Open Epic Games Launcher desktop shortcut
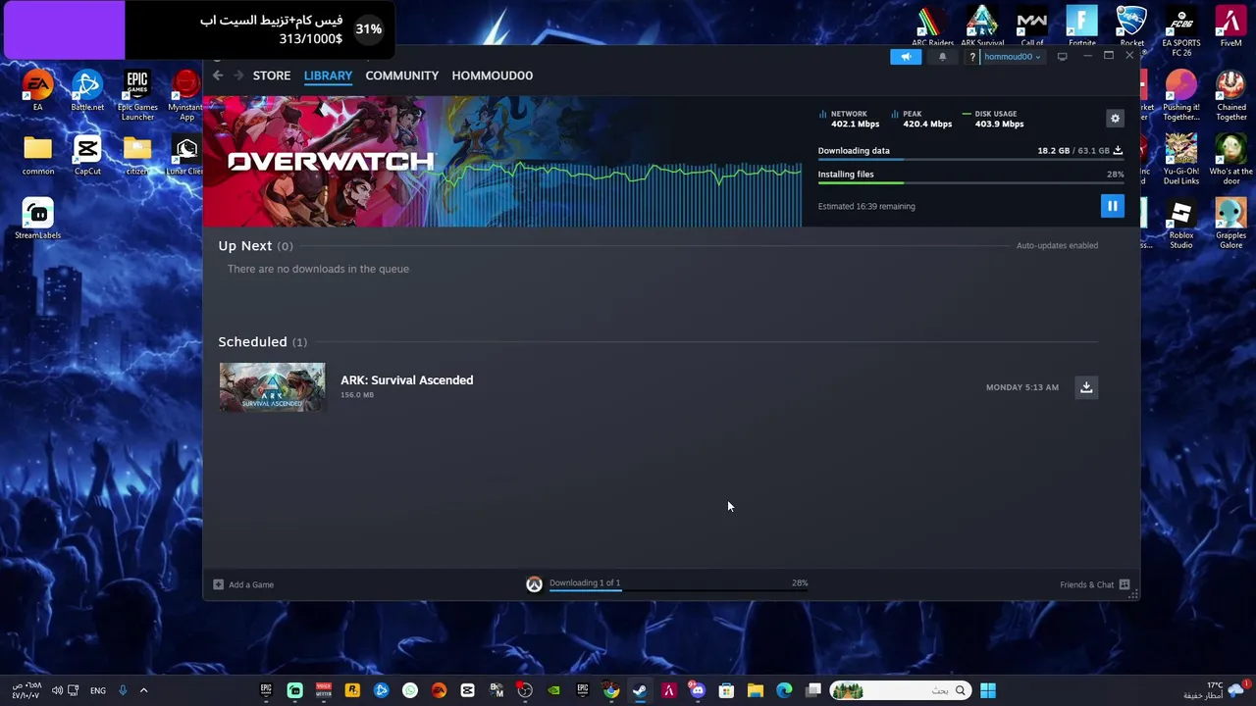Screen dimensions: 1256x706 137,95
